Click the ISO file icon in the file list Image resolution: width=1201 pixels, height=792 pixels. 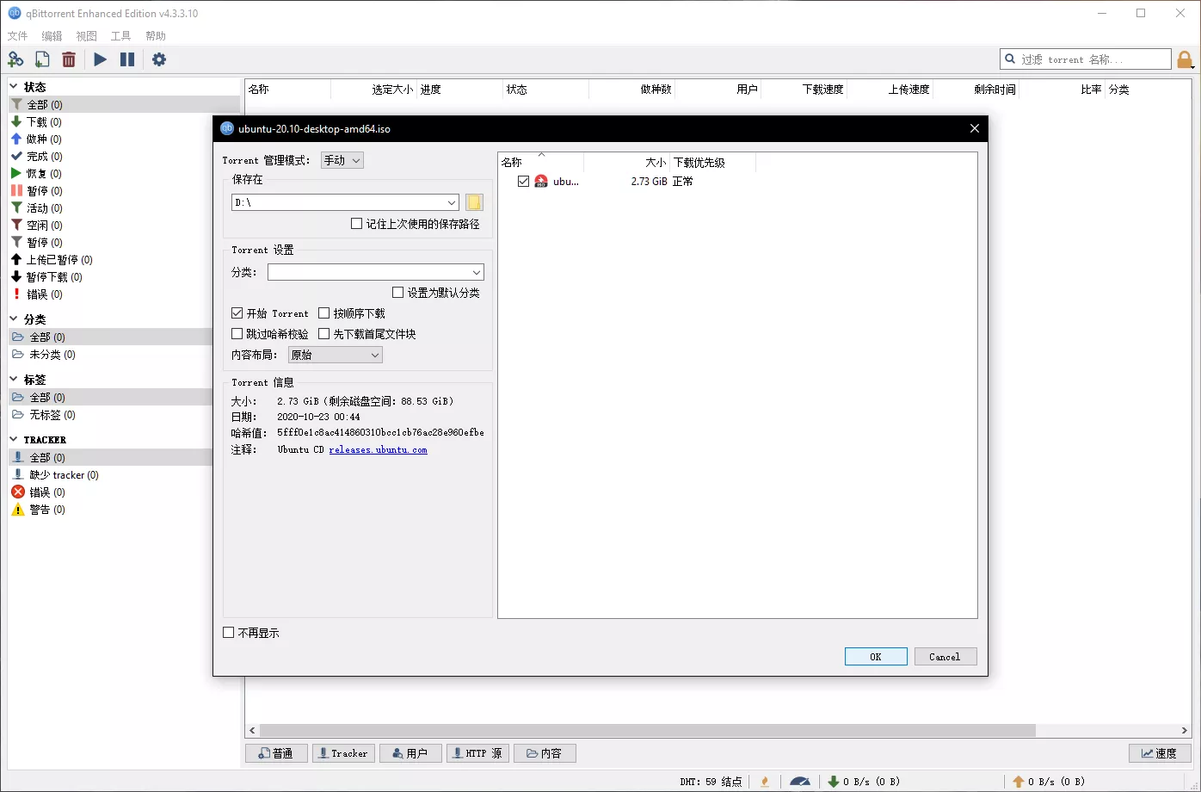pos(541,182)
